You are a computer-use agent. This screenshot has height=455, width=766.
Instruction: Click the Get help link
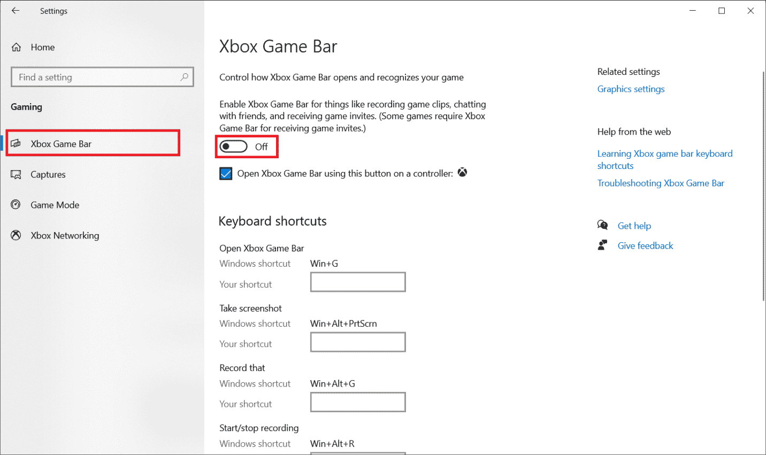(x=634, y=226)
